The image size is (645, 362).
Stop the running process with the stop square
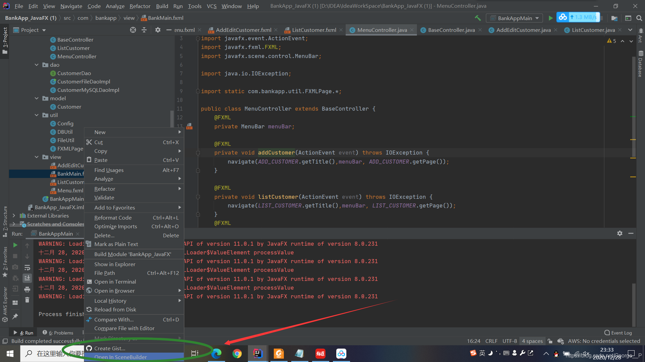pos(15,256)
